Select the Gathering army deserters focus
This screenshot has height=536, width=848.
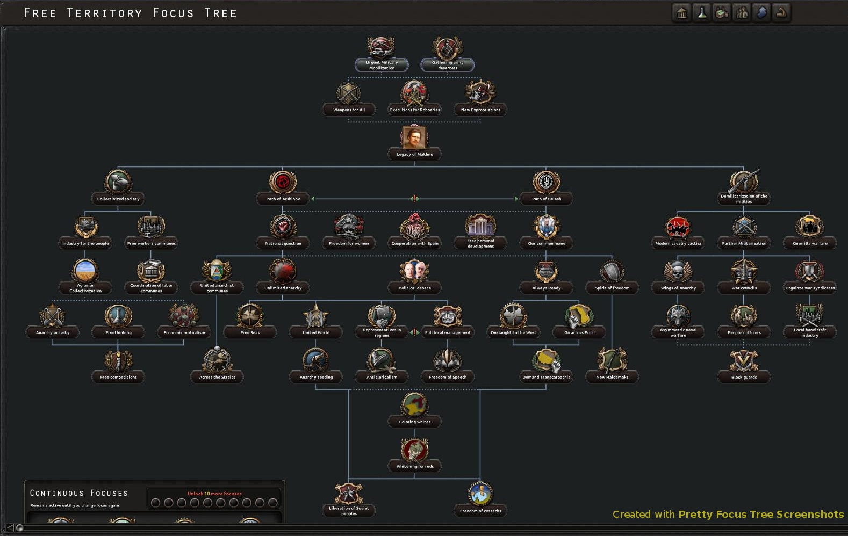point(447,54)
